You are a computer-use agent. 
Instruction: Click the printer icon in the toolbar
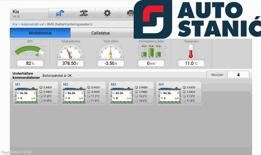[130, 13]
